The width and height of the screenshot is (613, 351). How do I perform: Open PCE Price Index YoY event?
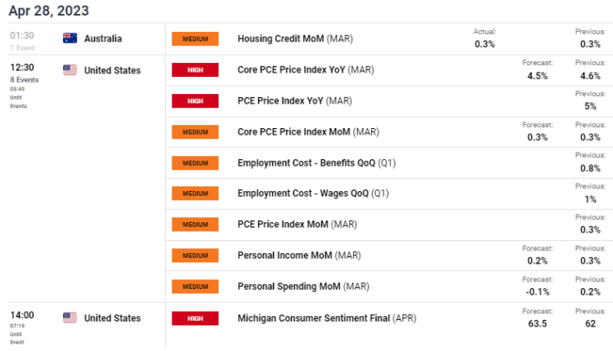tap(282, 101)
